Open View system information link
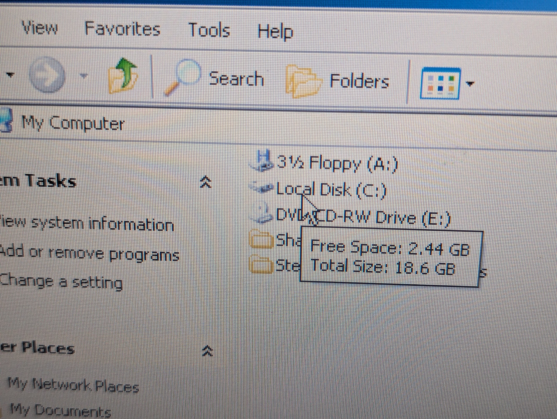This screenshot has width=557, height=419. coord(87,223)
